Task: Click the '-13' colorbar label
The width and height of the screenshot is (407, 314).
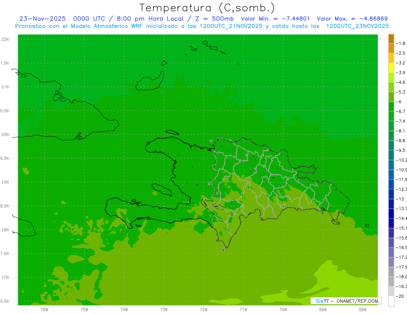Action: pyautogui.click(x=400, y=199)
